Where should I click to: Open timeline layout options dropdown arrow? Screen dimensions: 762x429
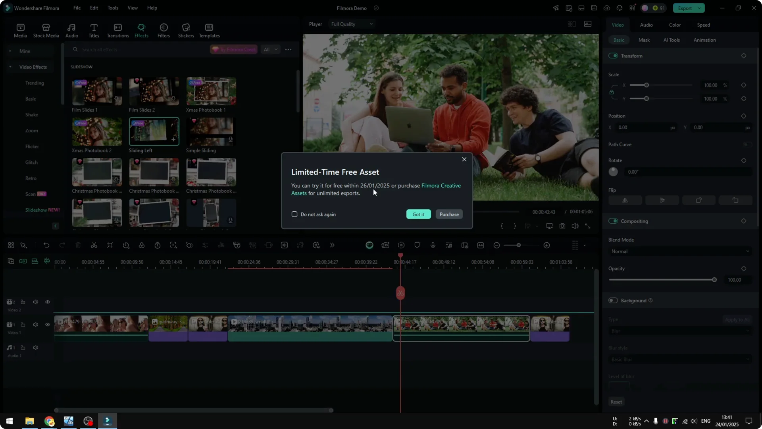point(585,245)
